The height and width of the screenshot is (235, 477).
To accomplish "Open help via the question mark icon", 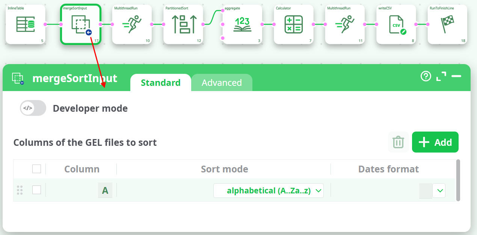I will tap(426, 76).
